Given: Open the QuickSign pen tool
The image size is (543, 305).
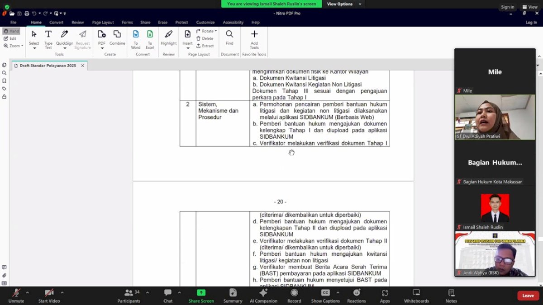Looking at the screenshot, I should click(65, 39).
